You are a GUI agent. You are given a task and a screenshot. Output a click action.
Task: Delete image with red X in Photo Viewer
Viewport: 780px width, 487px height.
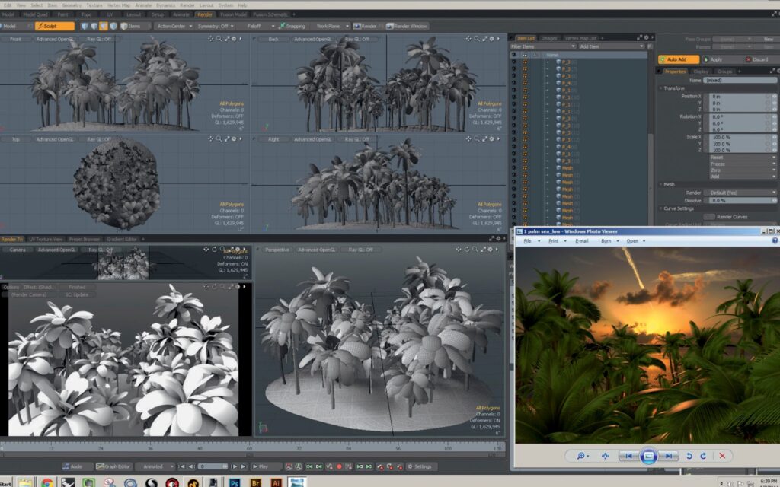click(722, 456)
